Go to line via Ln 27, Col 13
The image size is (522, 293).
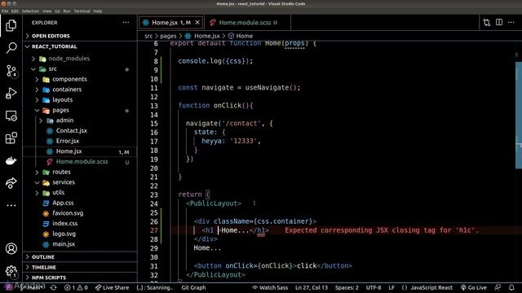point(312,287)
